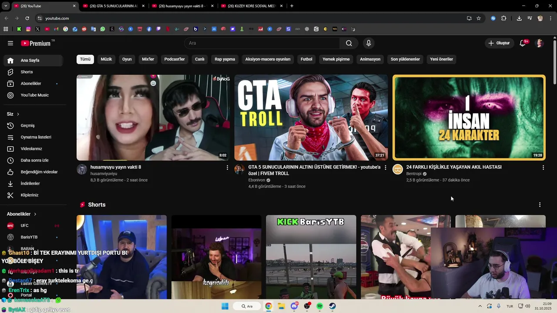Viewport: 557px width, 313px height.
Task: Open the YouTube account avatar menu
Action: [x=540, y=43]
